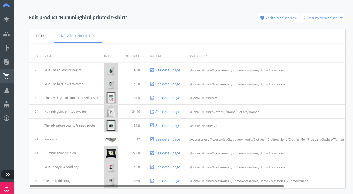Click the ID. column header
This screenshot has width=353, height=194.
pyautogui.click(x=36, y=56)
